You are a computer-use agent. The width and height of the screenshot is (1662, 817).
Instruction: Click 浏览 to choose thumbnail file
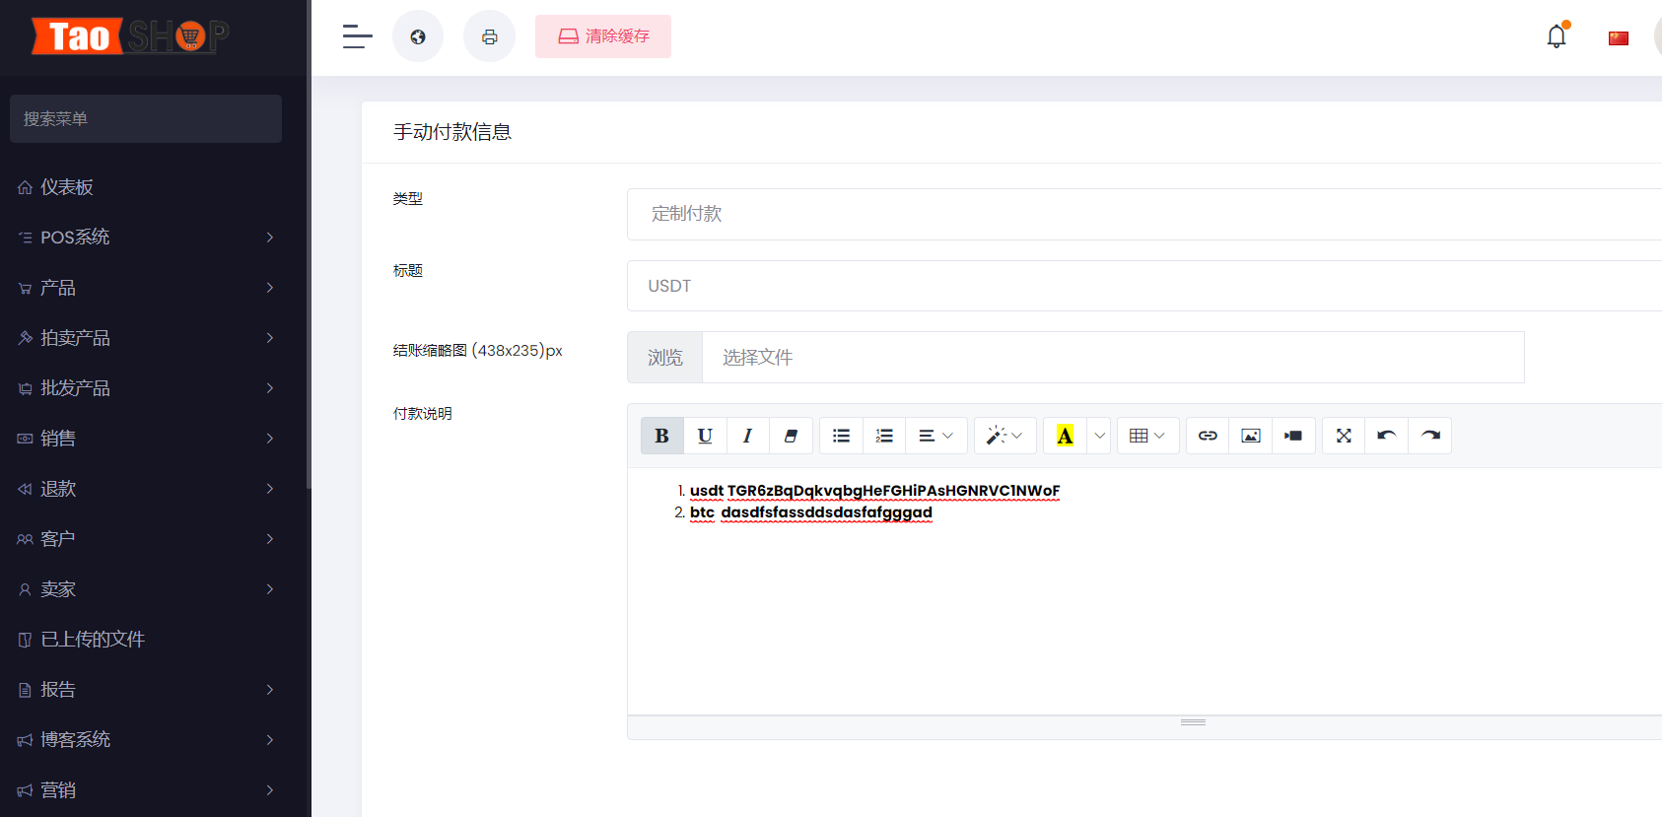click(665, 358)
